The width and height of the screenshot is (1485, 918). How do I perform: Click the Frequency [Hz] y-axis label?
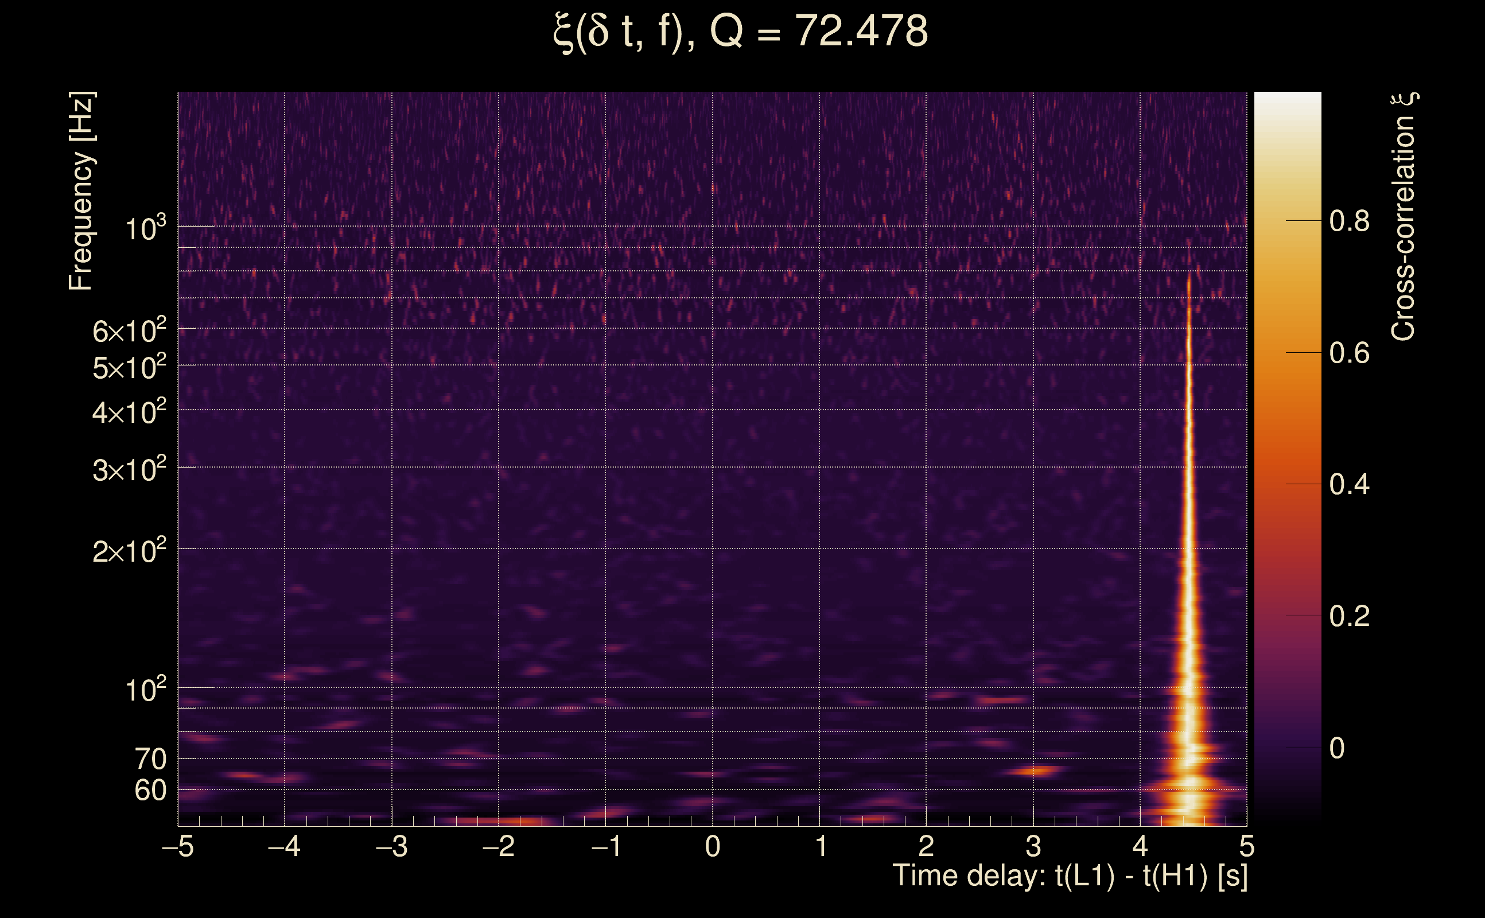pos(81,191)
